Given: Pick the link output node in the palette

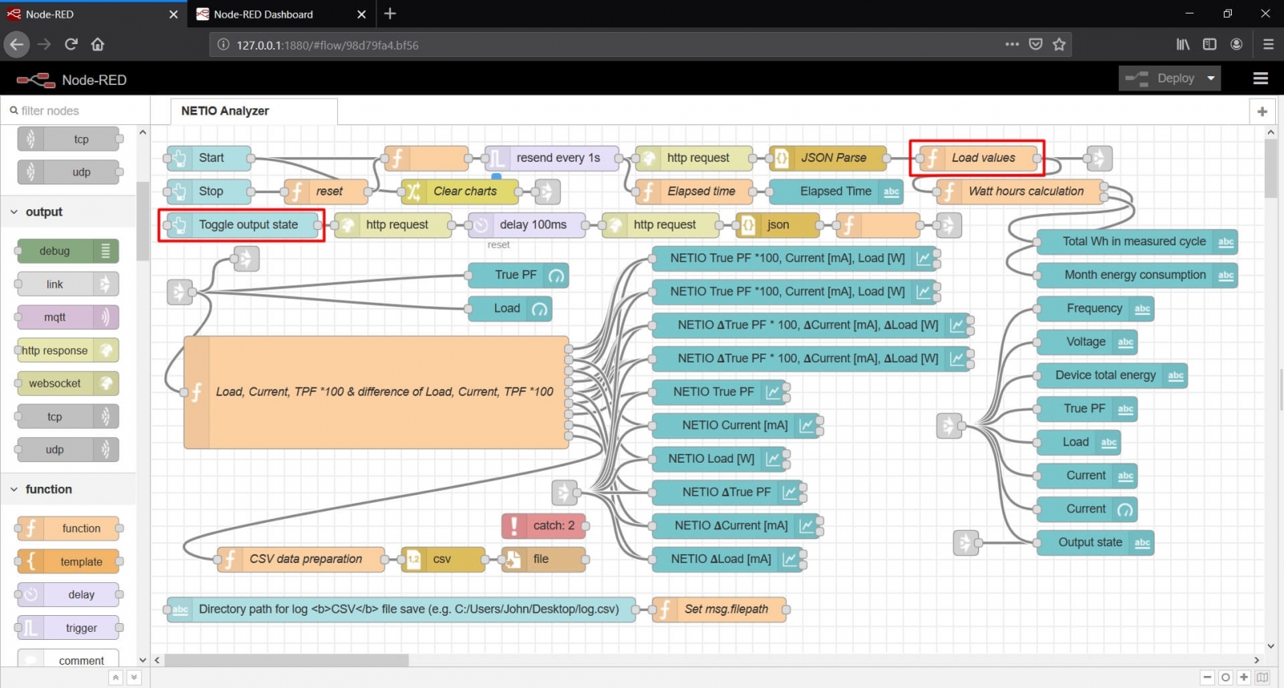Looking at the screenshot, I should click(x=67, y=284).
